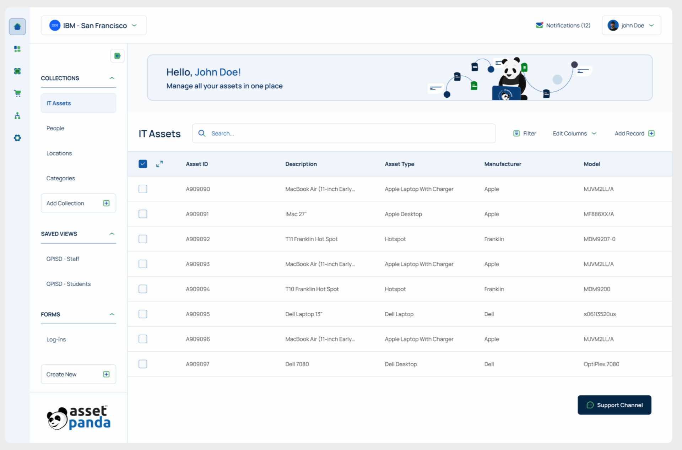Click the chat bubble icon in Support Channel

(x=590, y=405)
